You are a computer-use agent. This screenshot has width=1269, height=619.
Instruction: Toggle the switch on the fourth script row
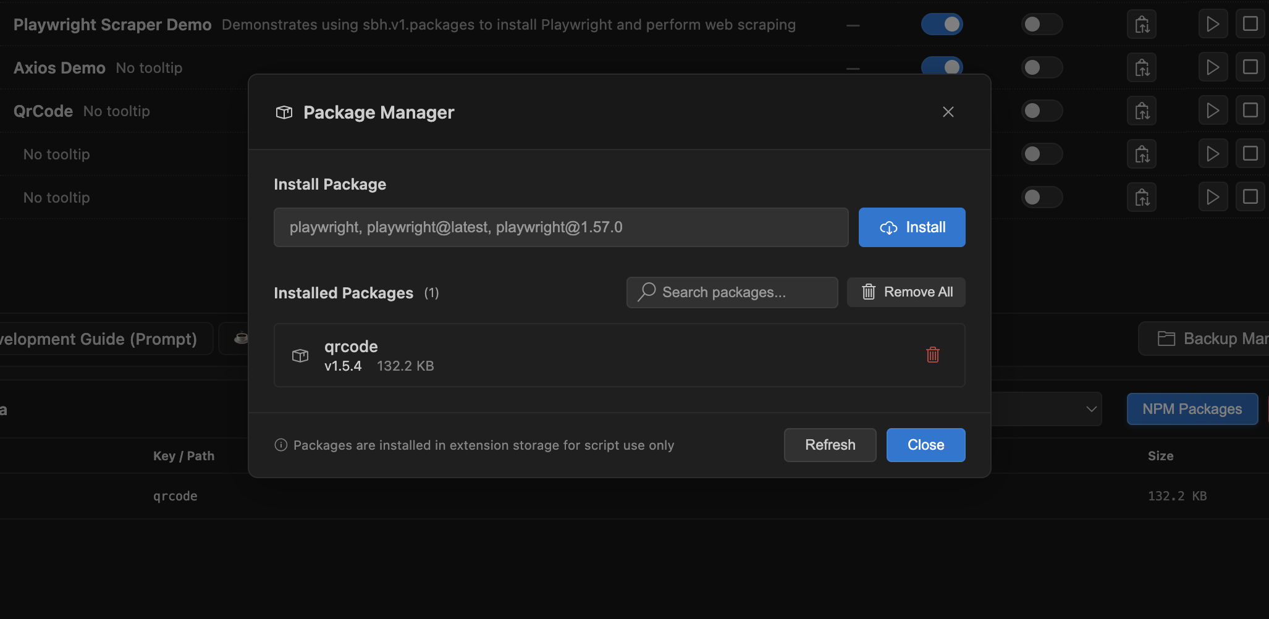point(1042,154)
